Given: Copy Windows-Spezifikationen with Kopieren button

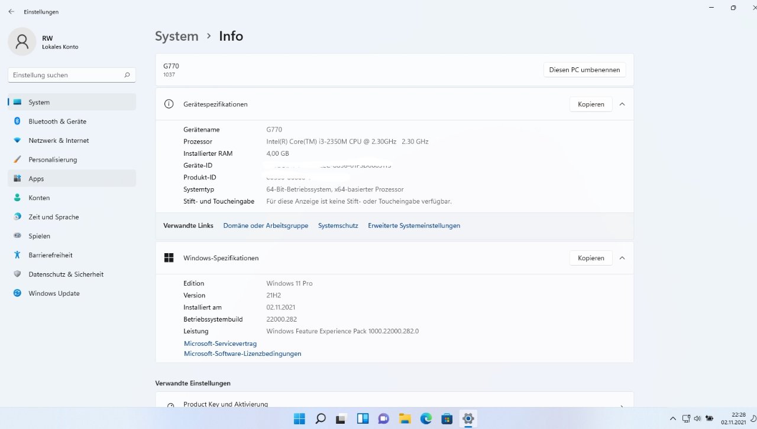Looking at the screenshot, I should tap(591, 258).
